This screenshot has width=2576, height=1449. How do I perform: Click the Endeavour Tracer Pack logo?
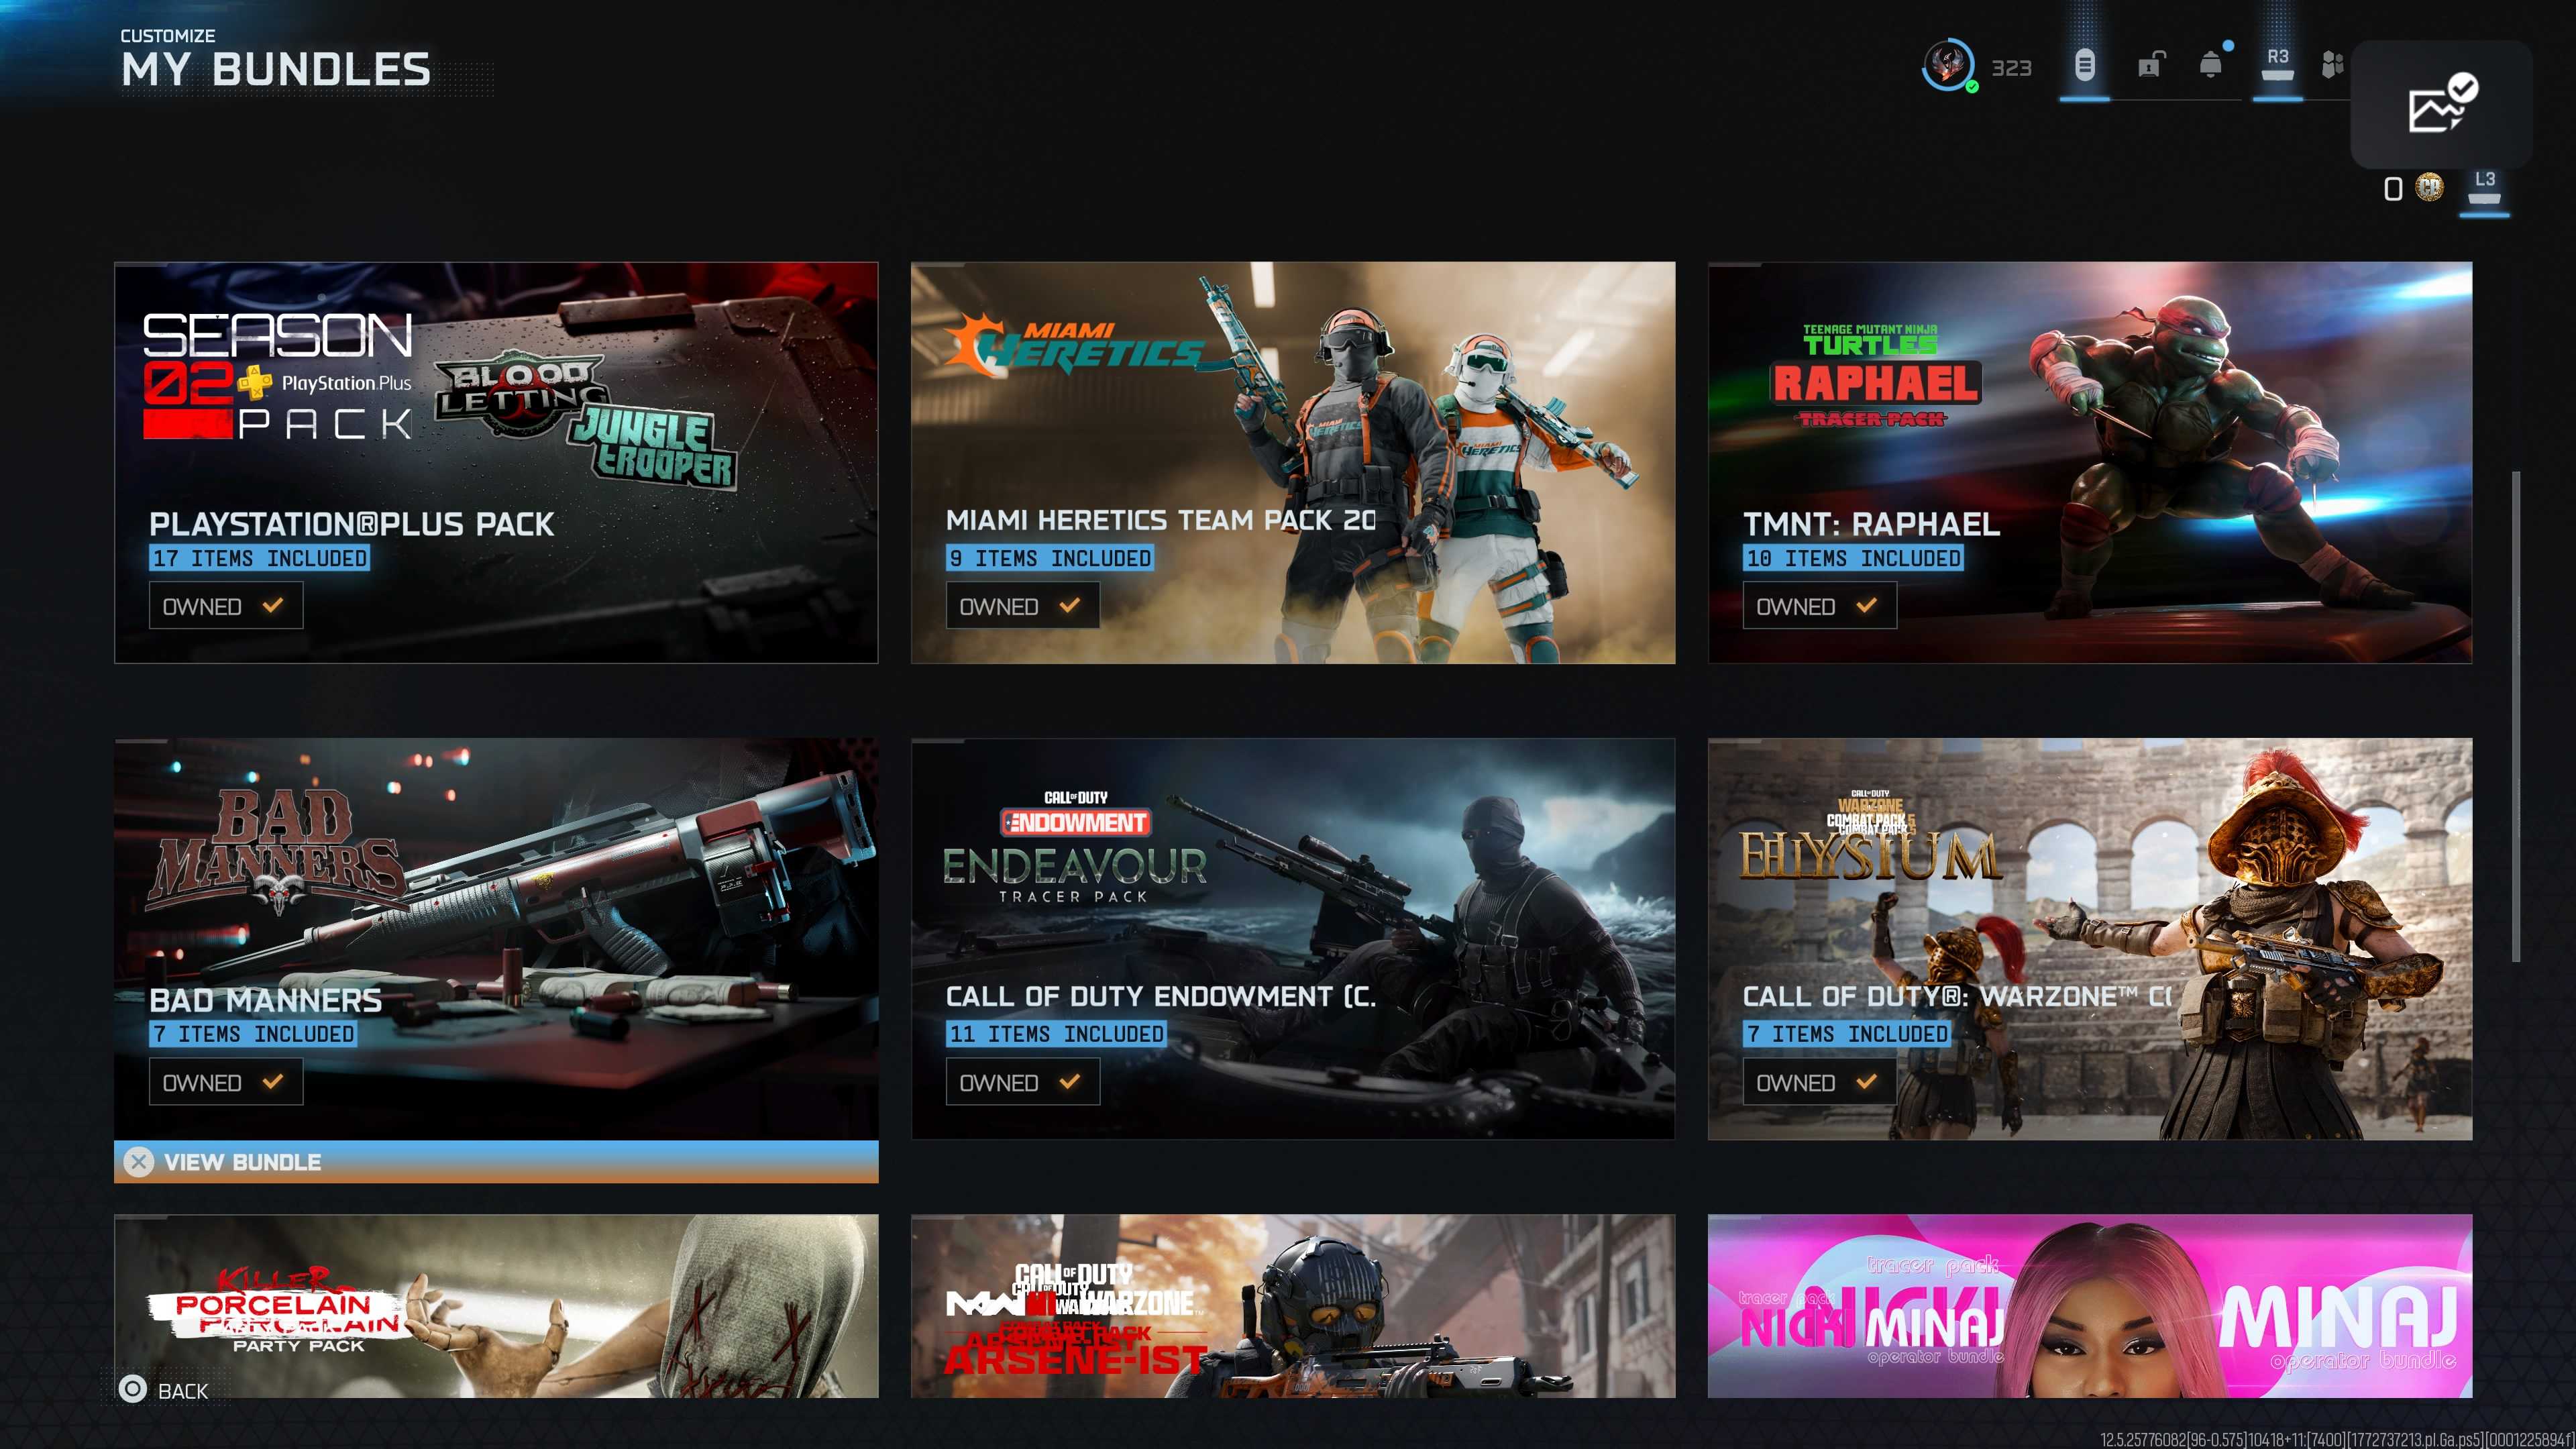(1075, 847)
